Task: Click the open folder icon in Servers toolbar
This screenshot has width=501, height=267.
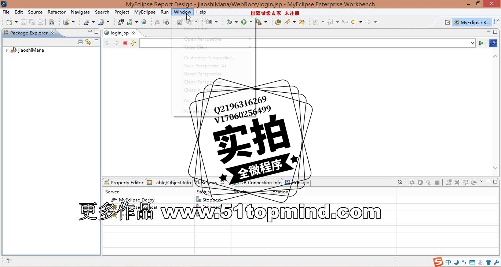Action: coord(474,182)
